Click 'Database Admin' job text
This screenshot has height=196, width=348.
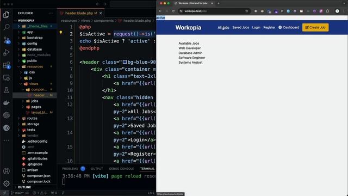[x=190, y=53]
